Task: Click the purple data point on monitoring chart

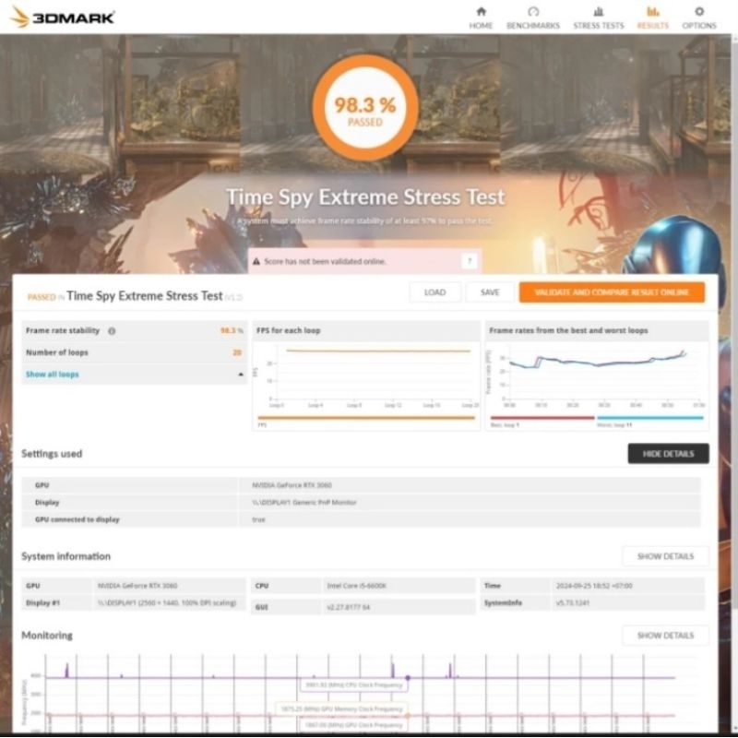Action: pyautogui.click(x=408, y=678)
